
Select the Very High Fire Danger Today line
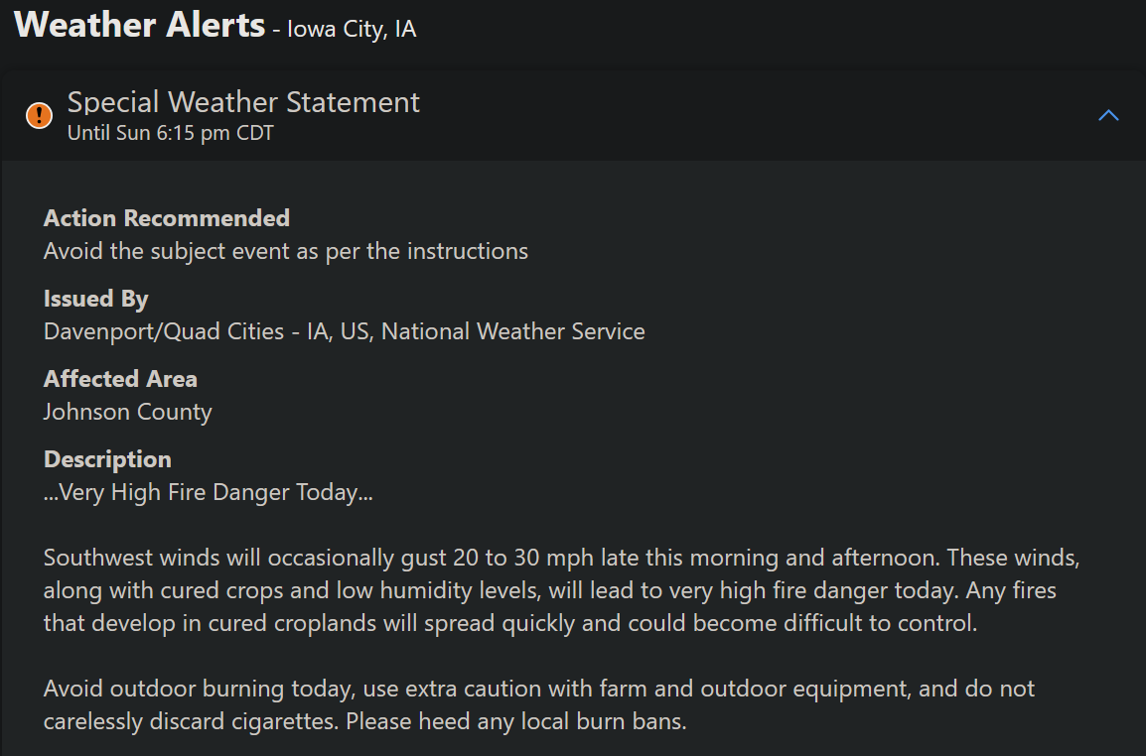point(209,492)
